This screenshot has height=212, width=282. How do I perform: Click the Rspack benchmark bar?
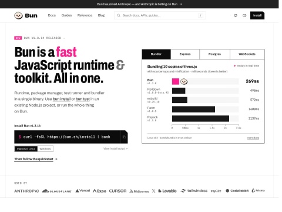click(200, 118)
